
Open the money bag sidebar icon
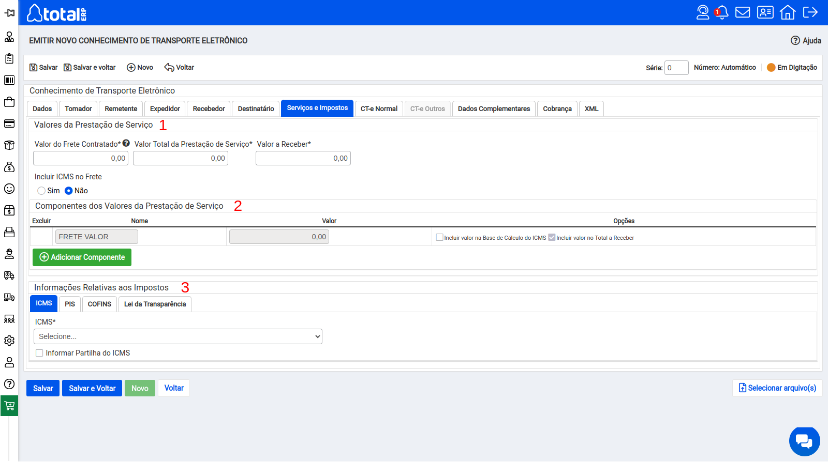coord(9,167)
